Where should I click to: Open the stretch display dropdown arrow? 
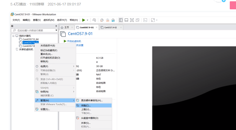157,20
